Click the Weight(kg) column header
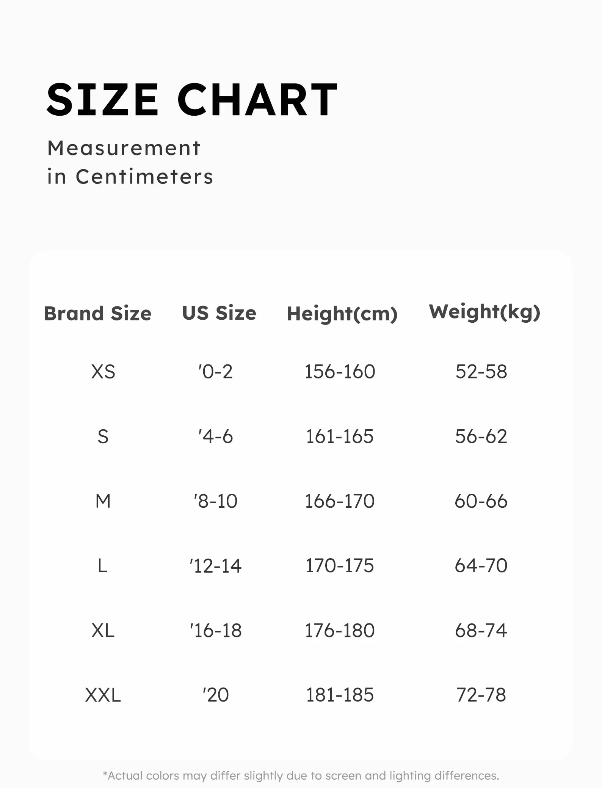 click(484, 312)
